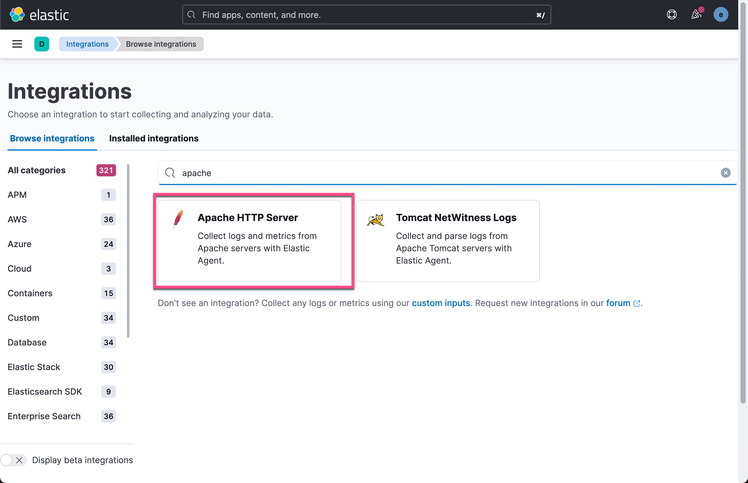This screenshot has width=748, height=483.
Task: Click the Apache feather logo icon
Action: pos(178,219)
